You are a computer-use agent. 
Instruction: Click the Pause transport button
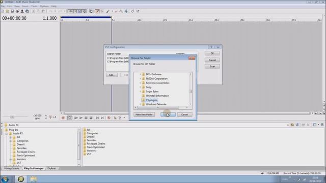86,118
